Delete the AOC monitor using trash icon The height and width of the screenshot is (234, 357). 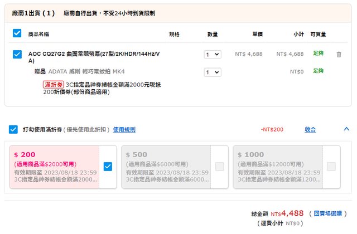[x=339, y=55]
